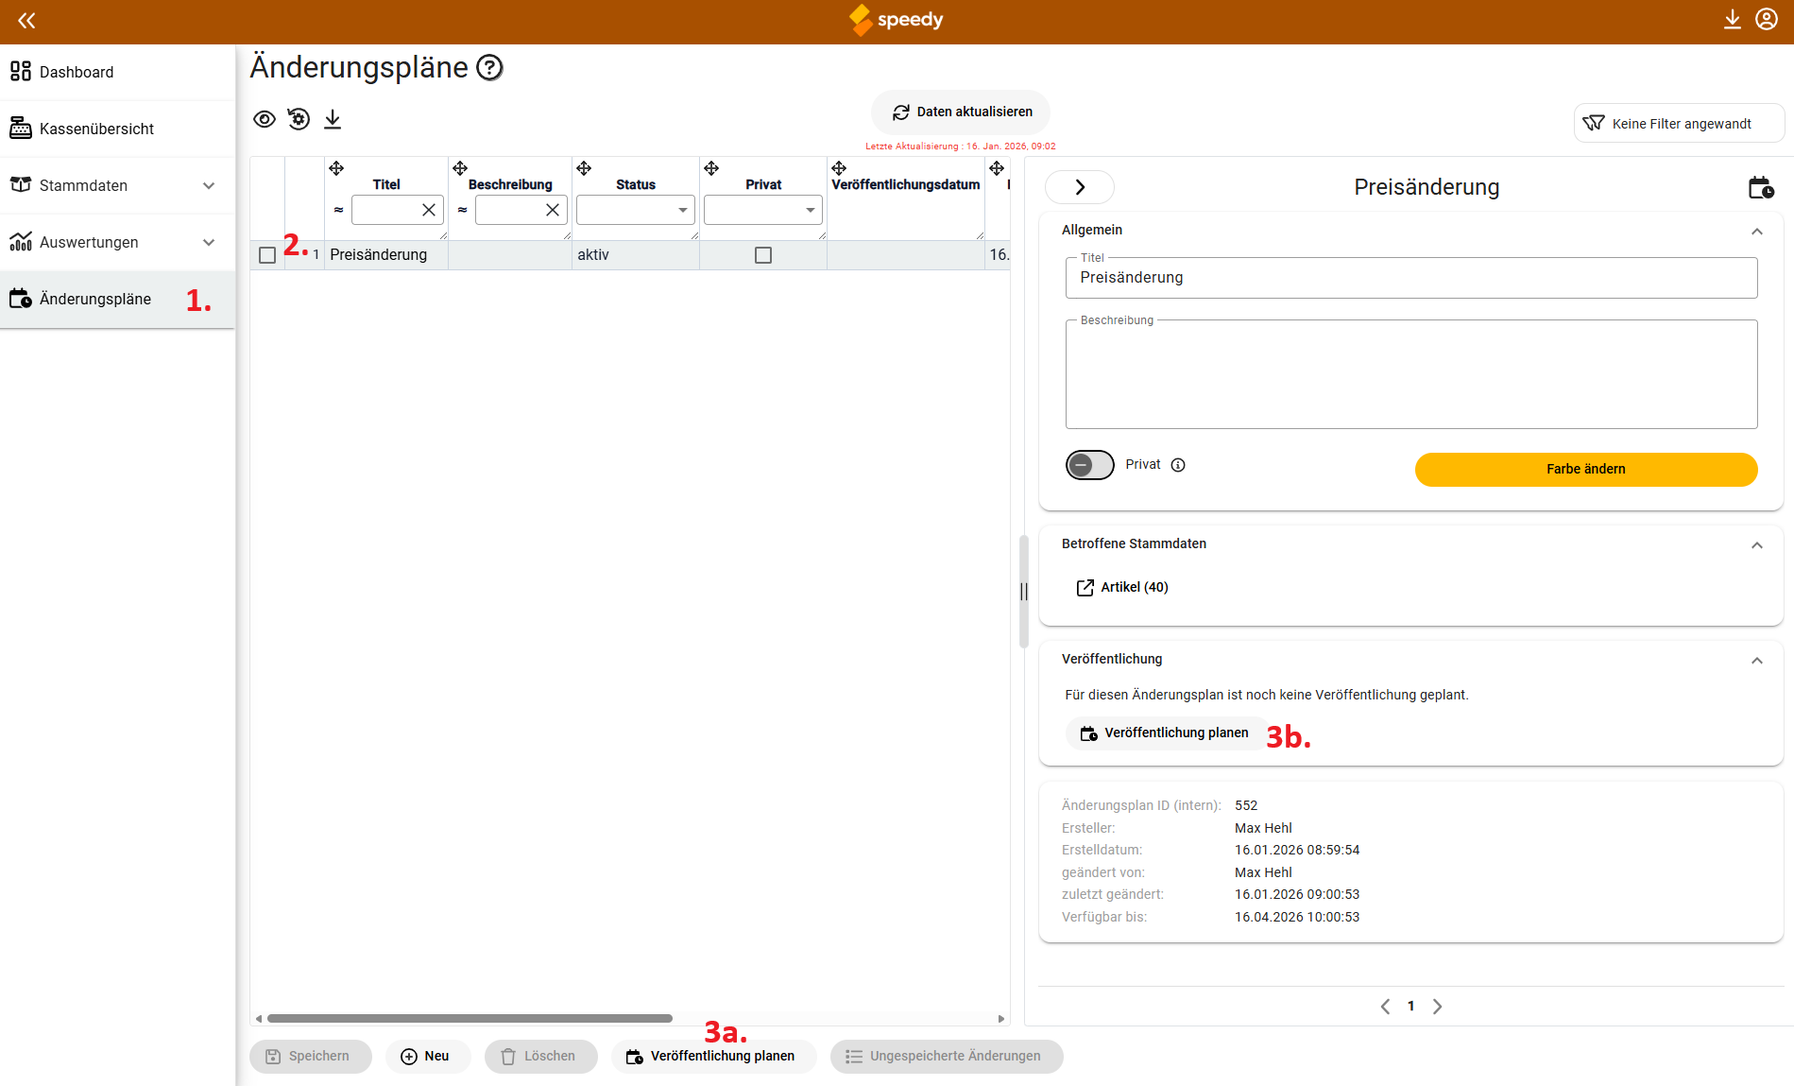Image resolution: width=1794 pixels, height=1086 pixels.
Task: Click the speedy logo in the header
Action: pos(897,20)
